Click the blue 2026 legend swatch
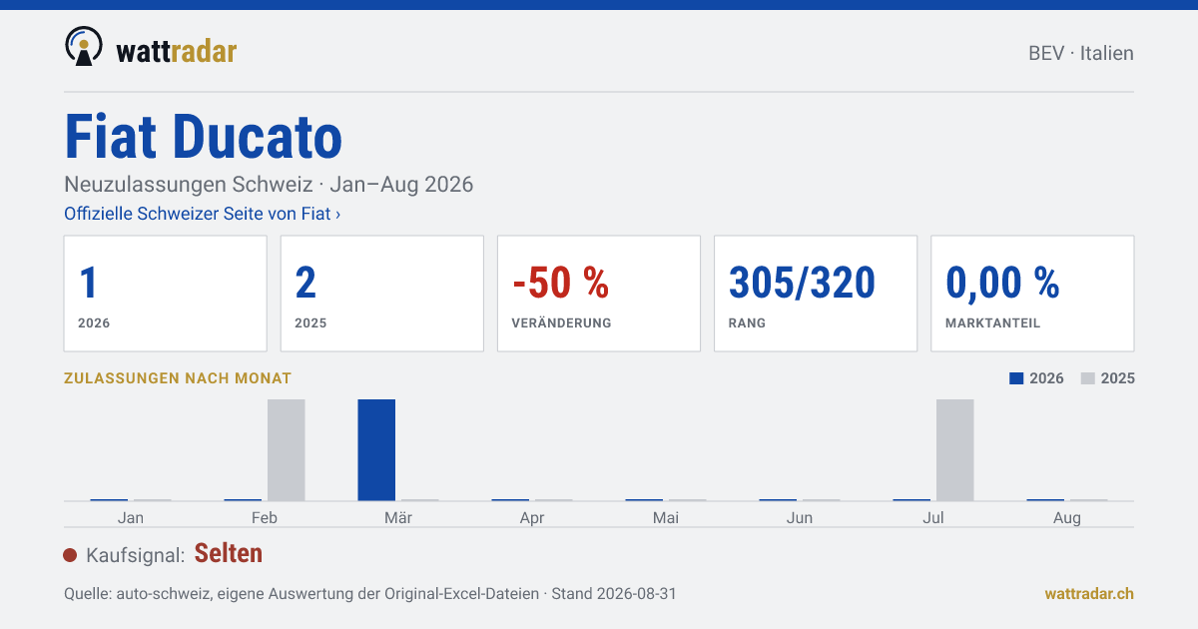The width and height of the screenshot is (1198, 629). coord(1016,378)
